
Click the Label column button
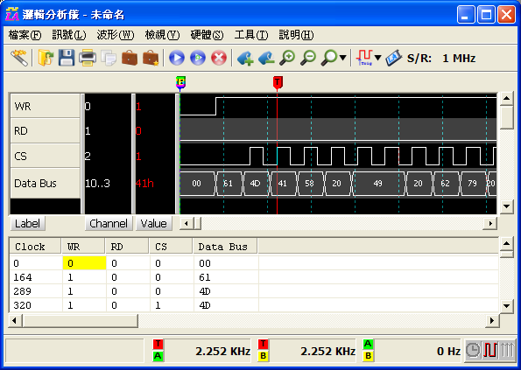pos(27,223)
